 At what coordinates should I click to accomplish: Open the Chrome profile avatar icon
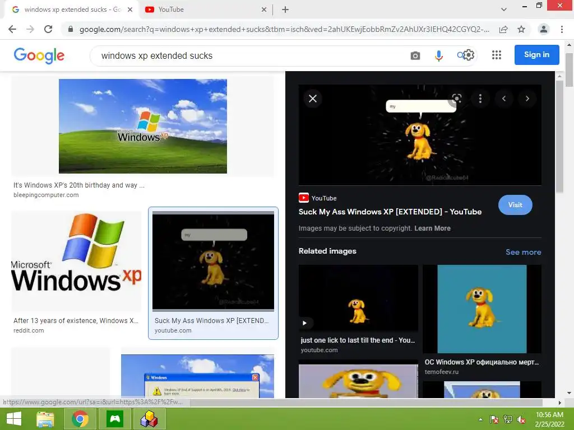point(544,29)
